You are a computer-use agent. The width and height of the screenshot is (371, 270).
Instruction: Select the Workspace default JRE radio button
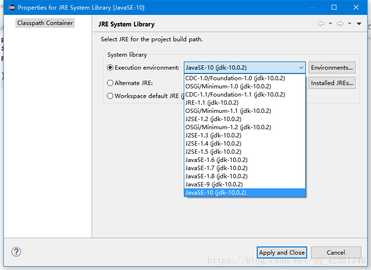click(110, 96)
